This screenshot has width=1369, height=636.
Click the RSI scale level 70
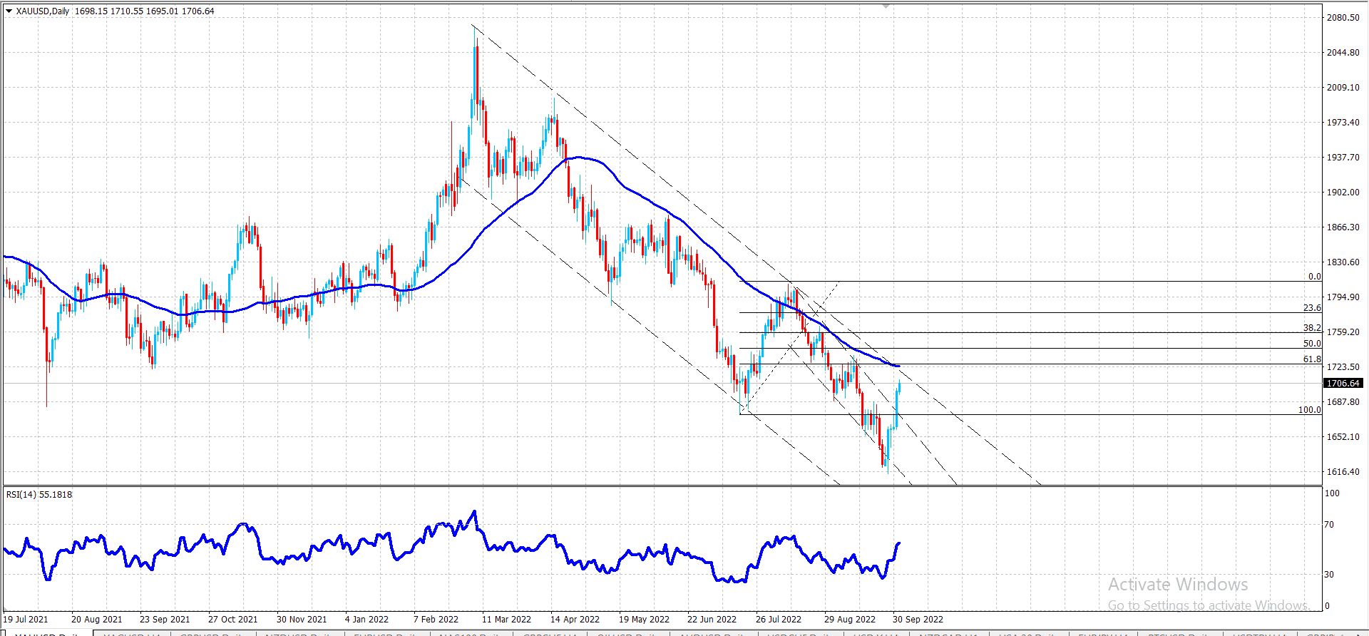pyautogui.click(x=1329, y=525)
